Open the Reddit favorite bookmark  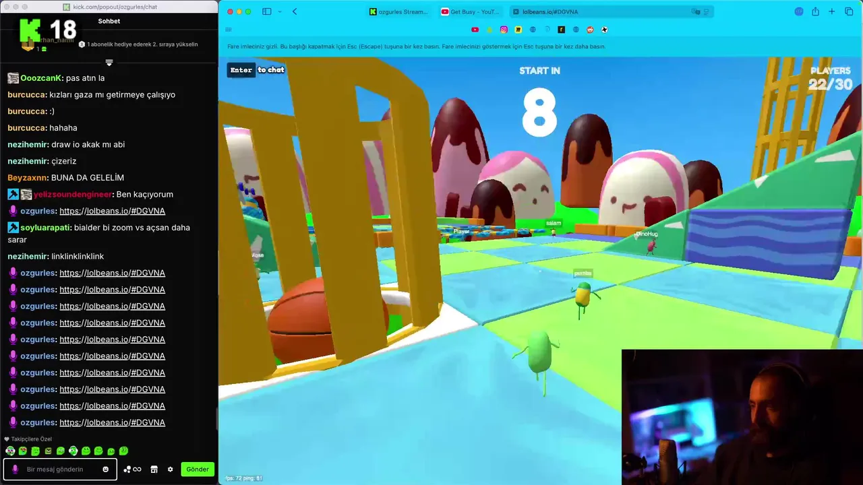coord(590,30)
